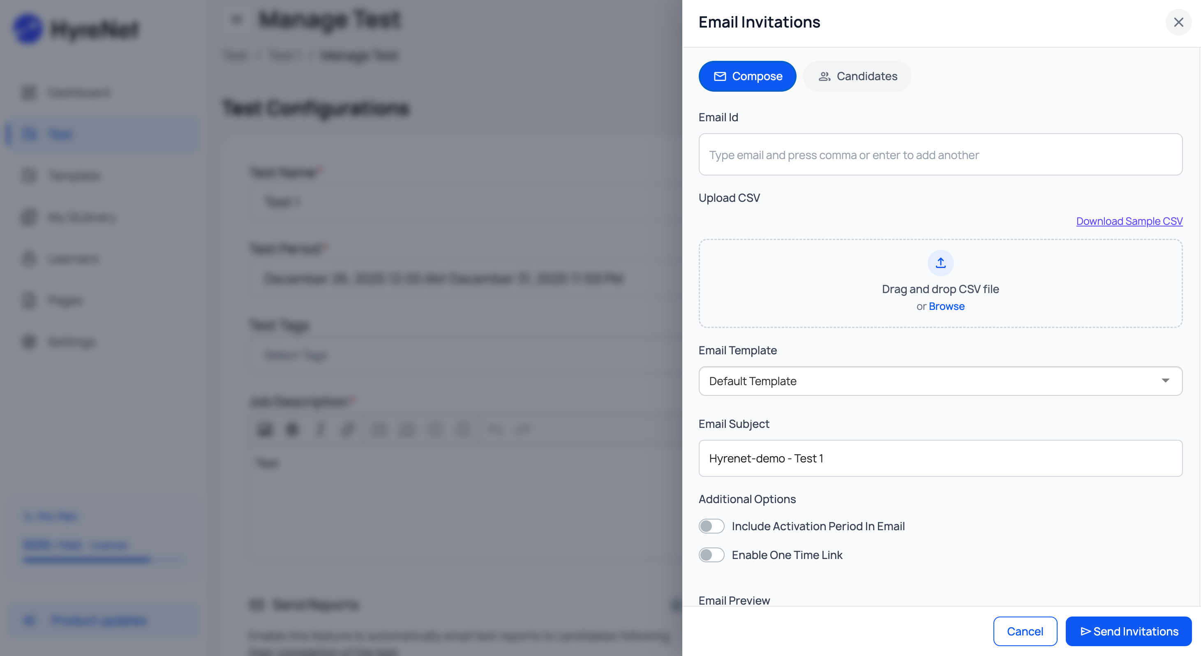Image resolution: width=1201 pixels, height=656 pixels.
Task: Switch to the Candidates tab
Action: click(x=857, y=76)
